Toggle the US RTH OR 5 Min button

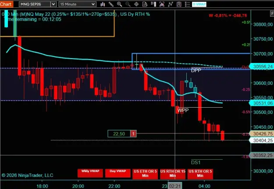click(x=200, y=174)
